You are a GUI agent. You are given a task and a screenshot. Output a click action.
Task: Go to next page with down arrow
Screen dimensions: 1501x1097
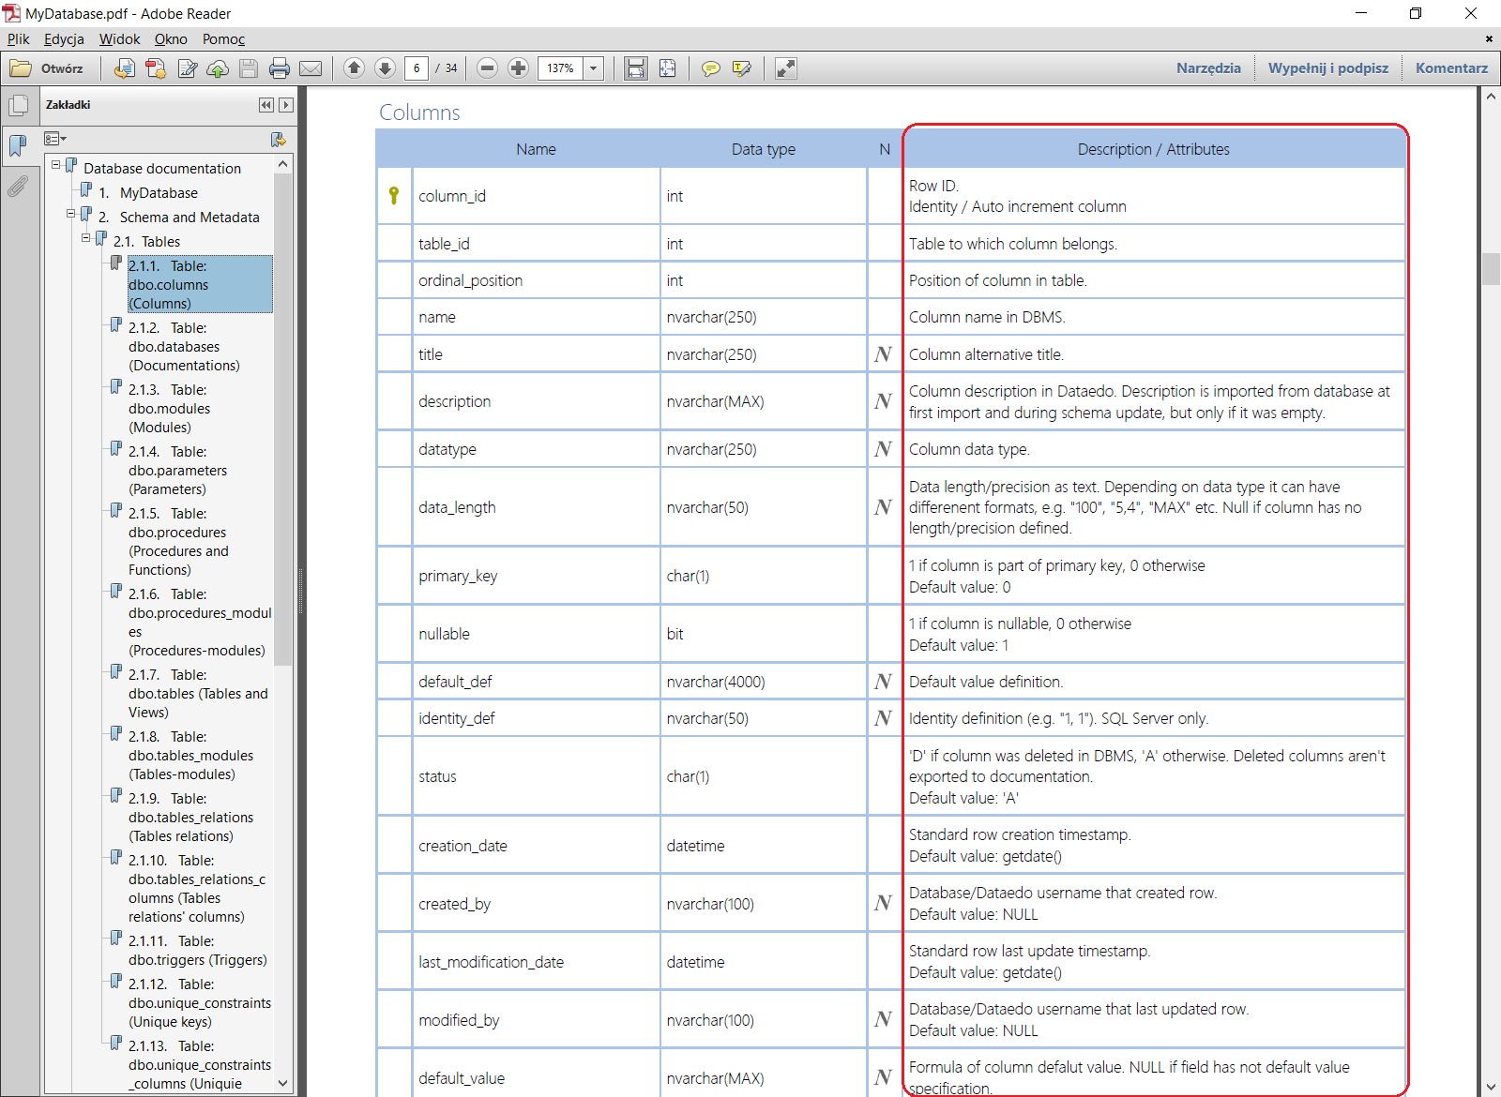(x=385, y=68)
